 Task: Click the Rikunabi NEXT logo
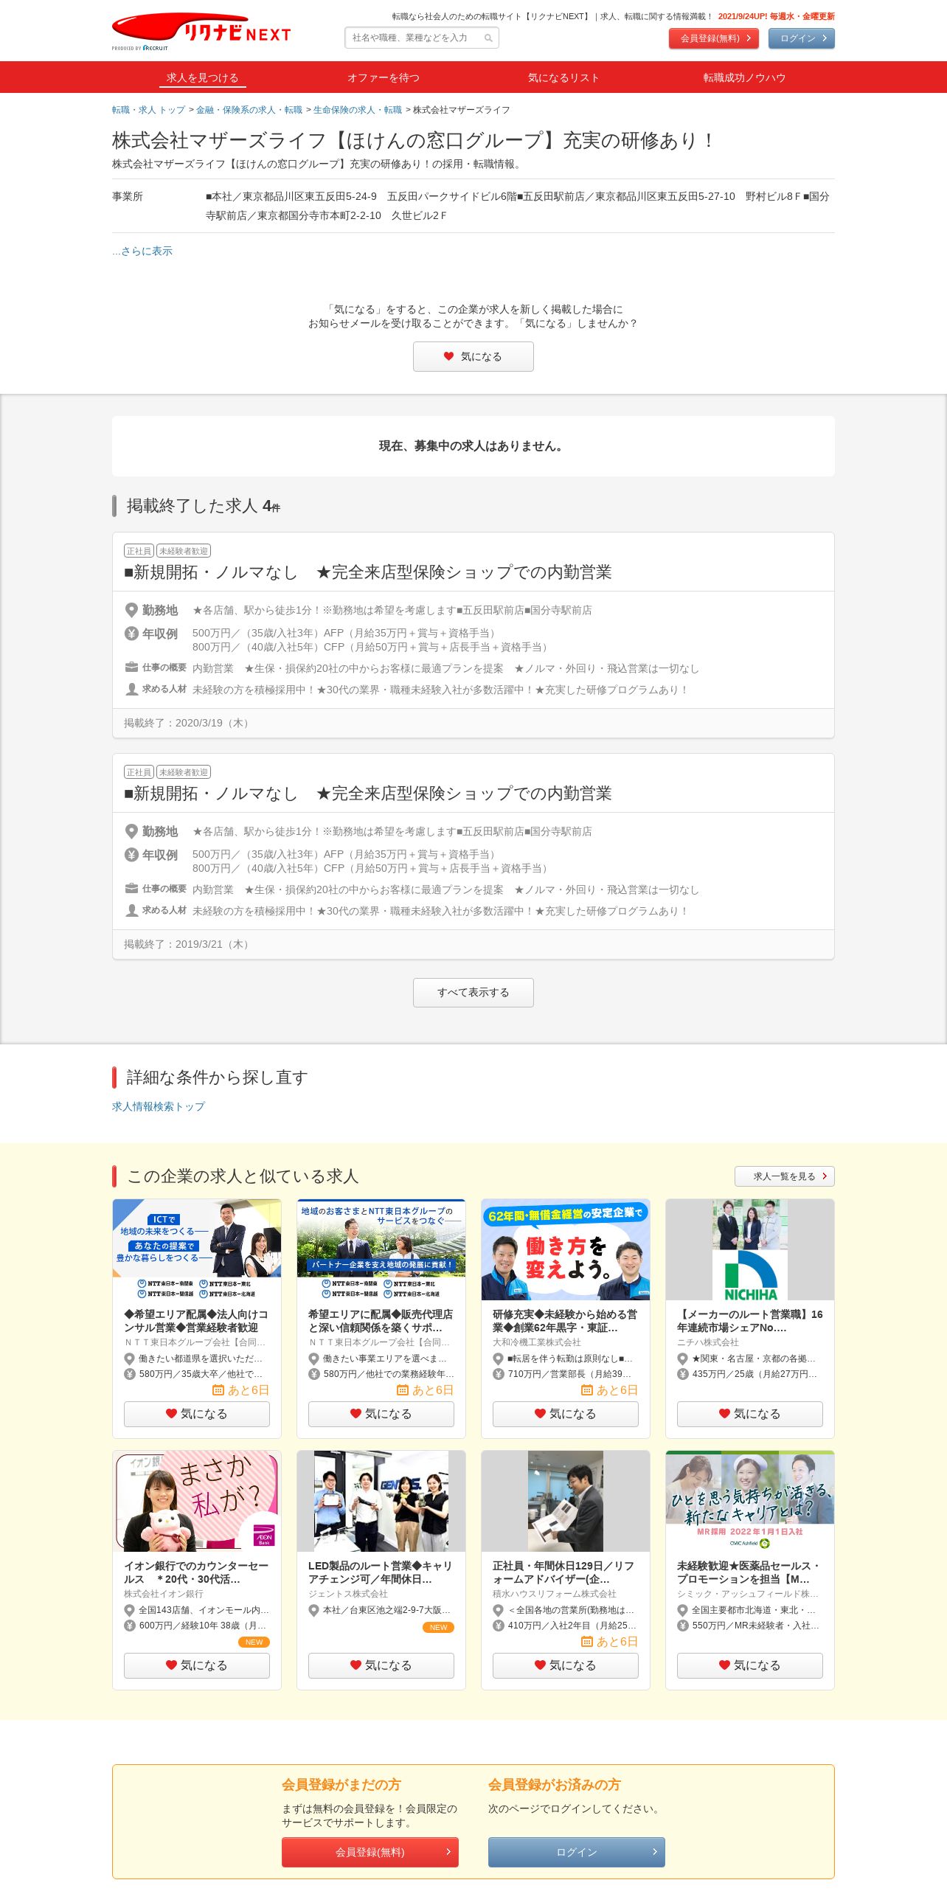[201, 32]
